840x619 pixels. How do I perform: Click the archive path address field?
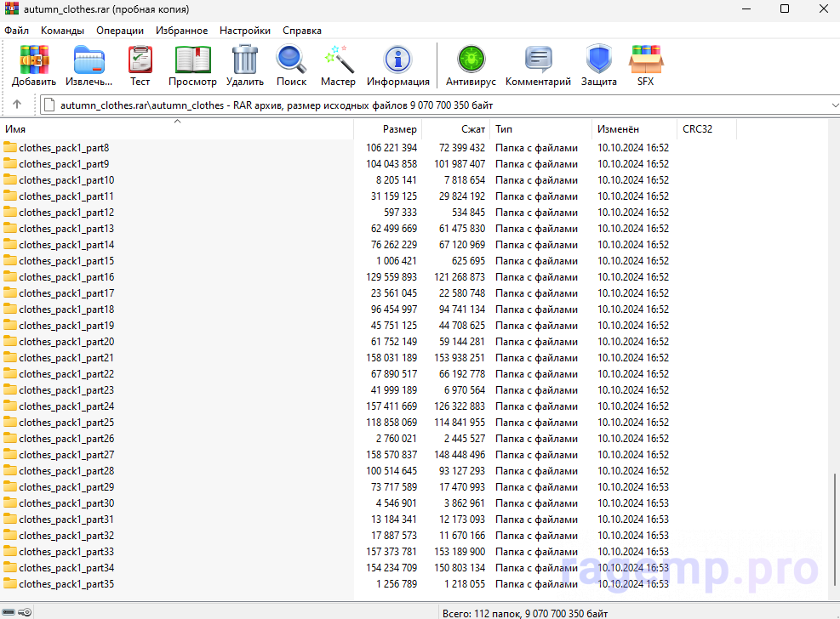(439, 105)
